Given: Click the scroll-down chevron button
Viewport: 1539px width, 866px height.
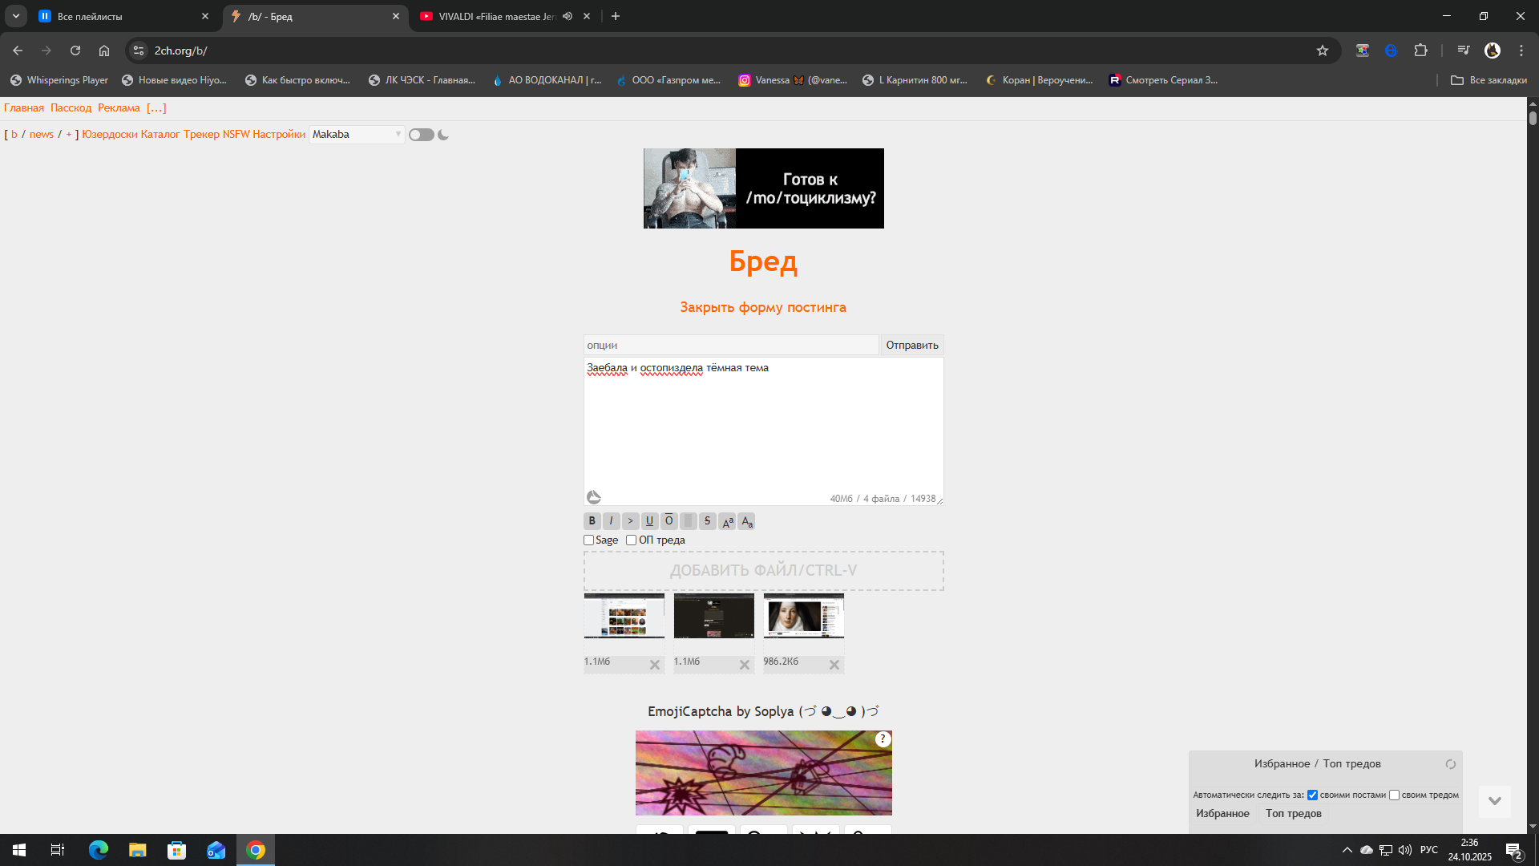Looking at the screenshot, I should (1494, 801).
